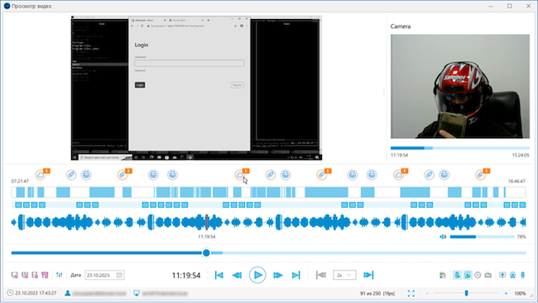The image size is (538, 303).
Task: Fast forward with the double-arrow forward button
Action: (x=278, y=275)
